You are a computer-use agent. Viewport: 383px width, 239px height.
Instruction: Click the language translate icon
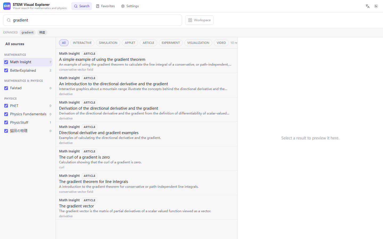tap(368, 6)
